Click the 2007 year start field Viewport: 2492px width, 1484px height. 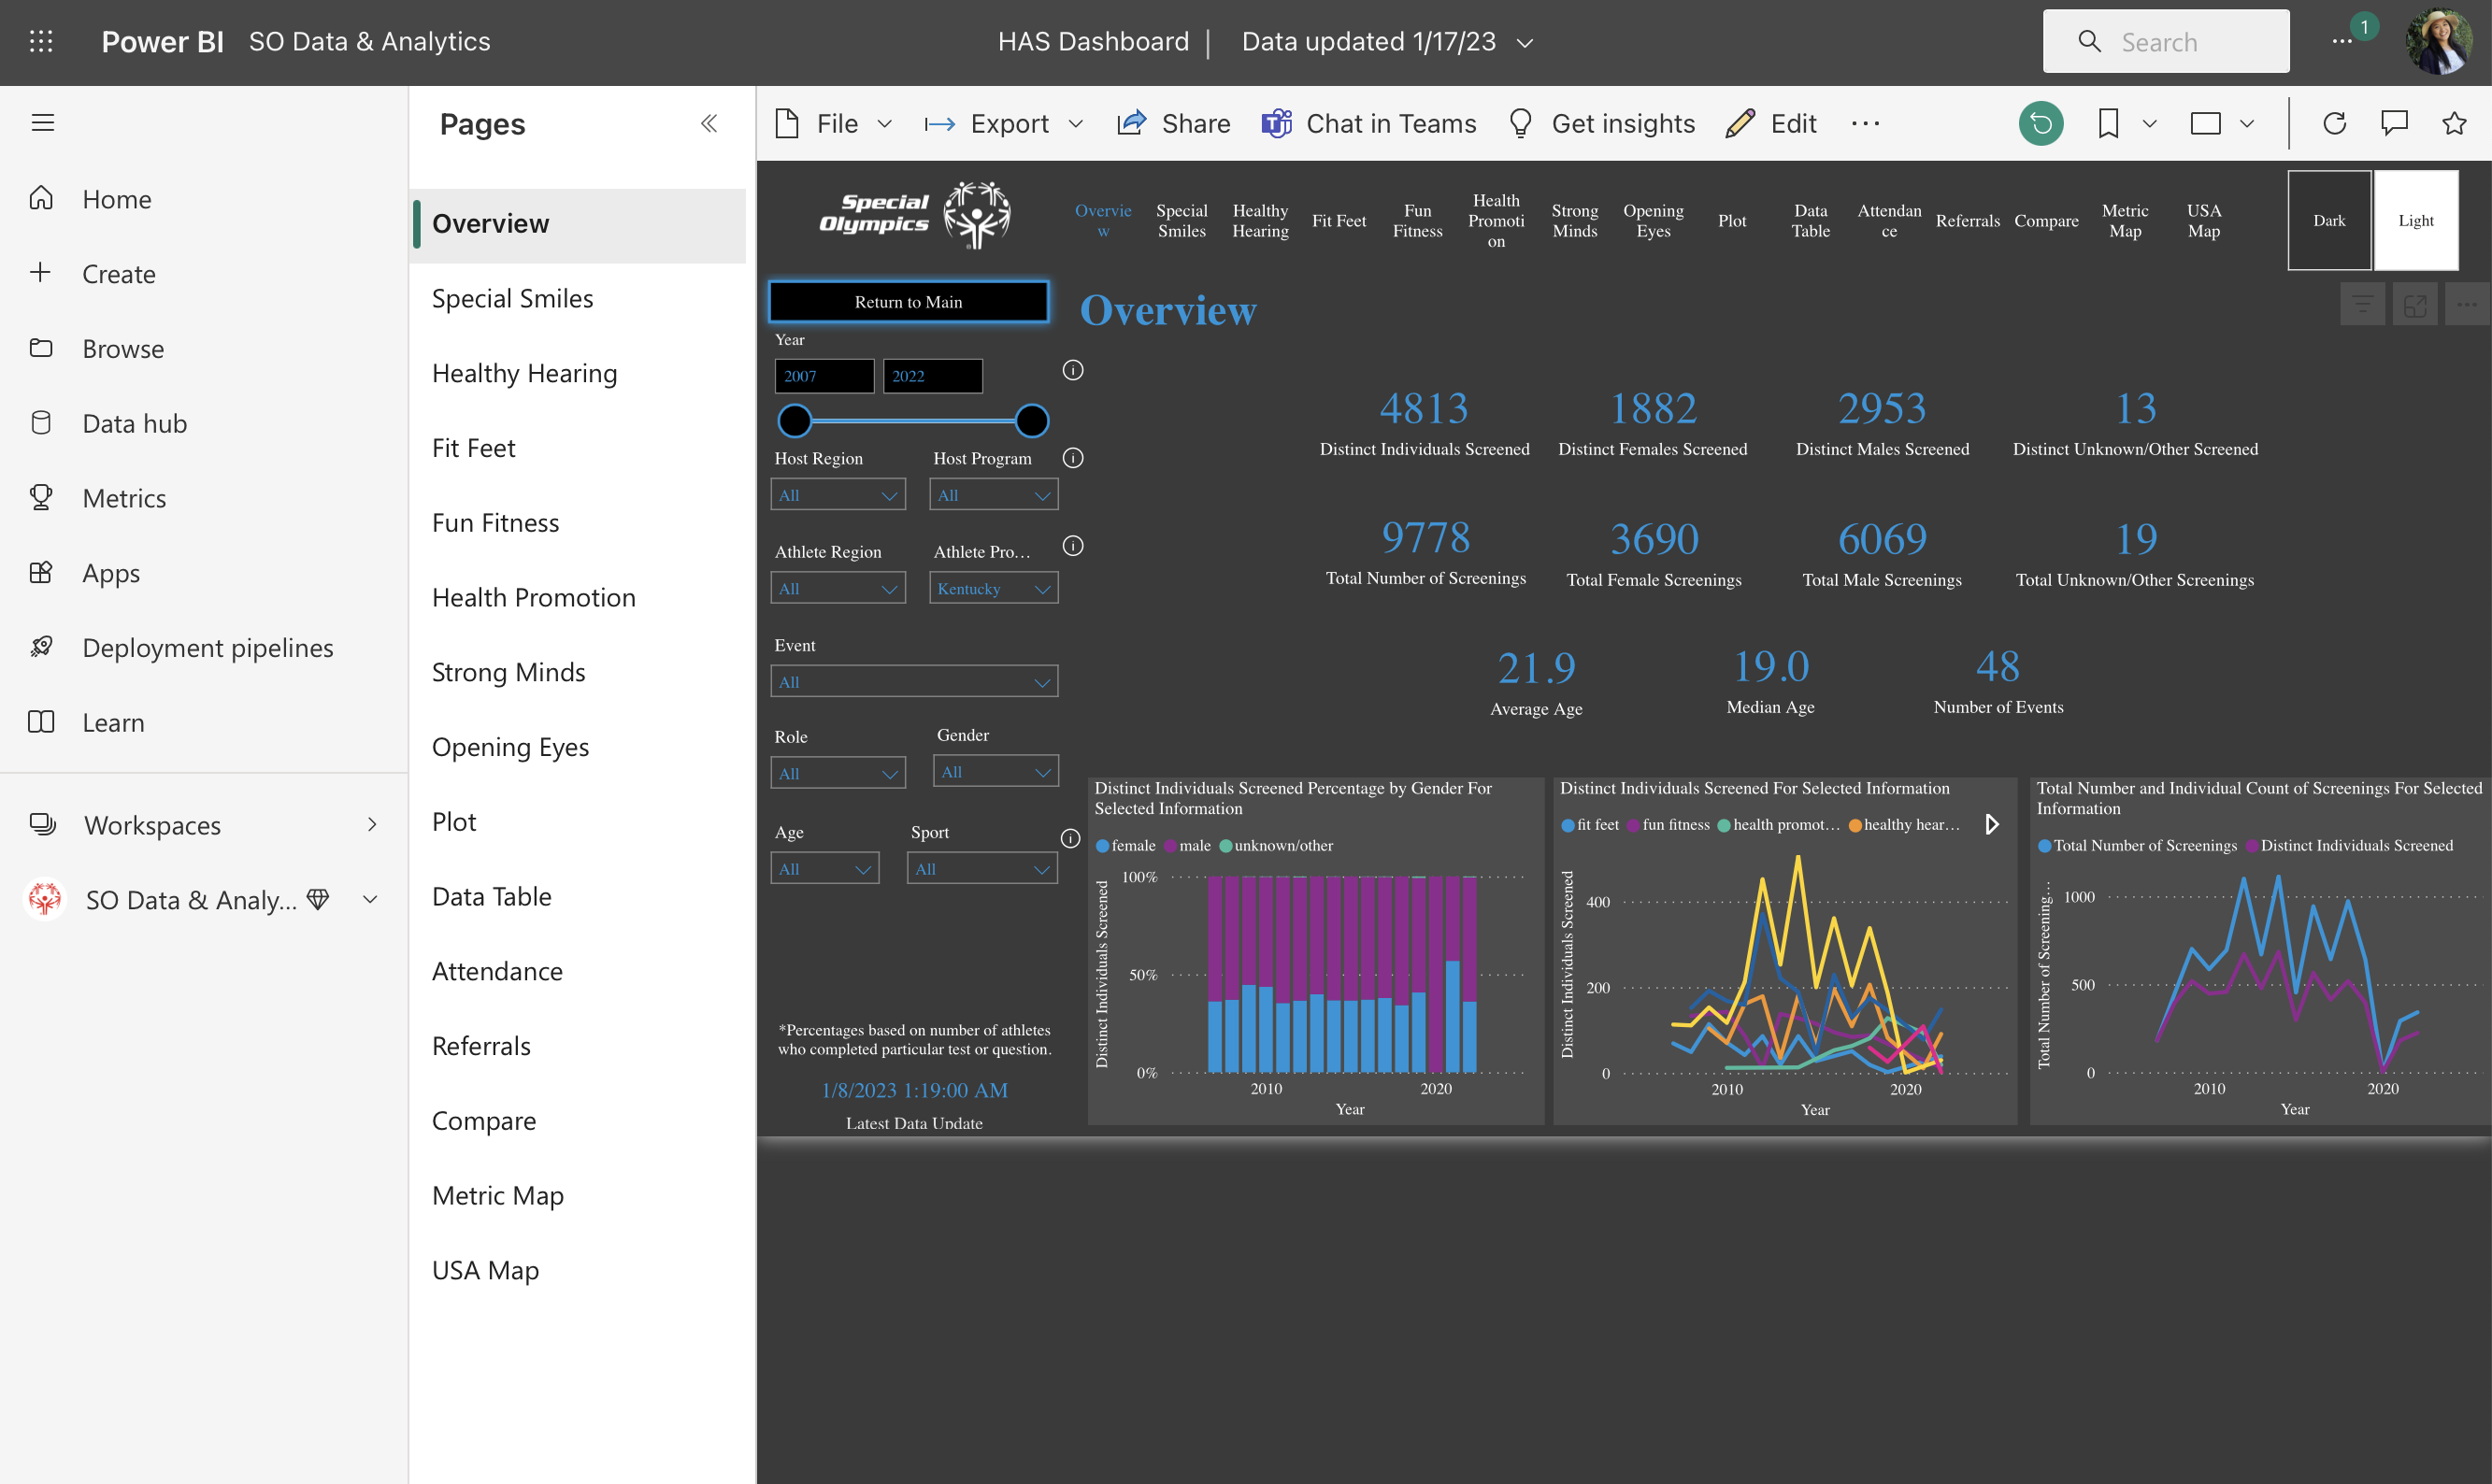click(x=824, y=376)
